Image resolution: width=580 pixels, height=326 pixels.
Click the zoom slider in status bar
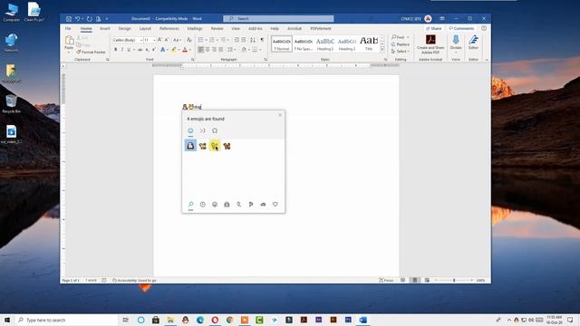click(x=454, y=281)
